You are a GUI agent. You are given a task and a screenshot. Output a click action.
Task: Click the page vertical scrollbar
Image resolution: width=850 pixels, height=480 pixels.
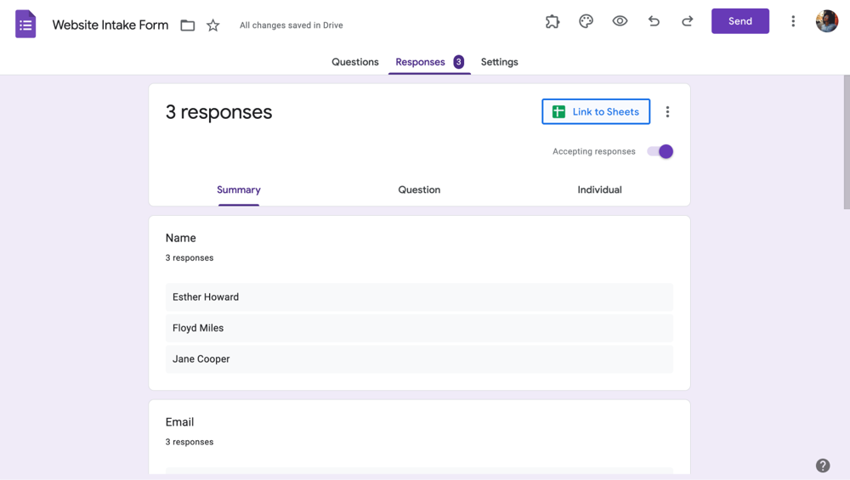click(847, 142)
